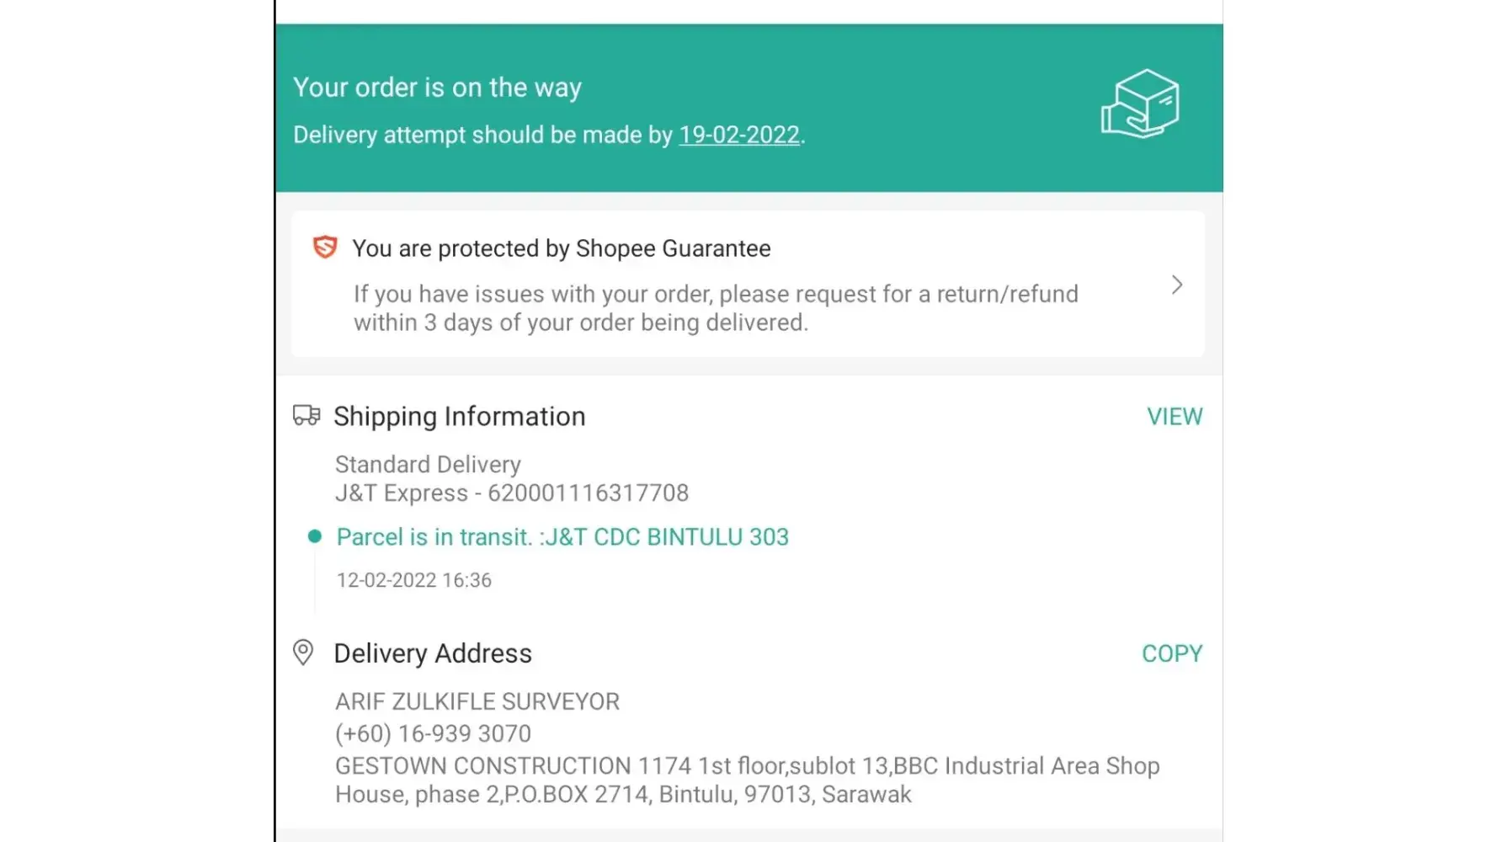Click the Shopee Guarantee shield icon

[x=325, y=248]
